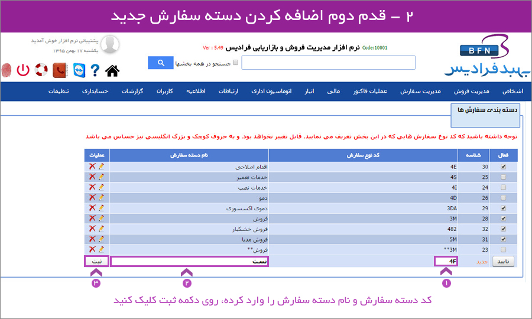Open the اطلاعیه menu
Screen dimensions: 532x319
tap(196, 91)
